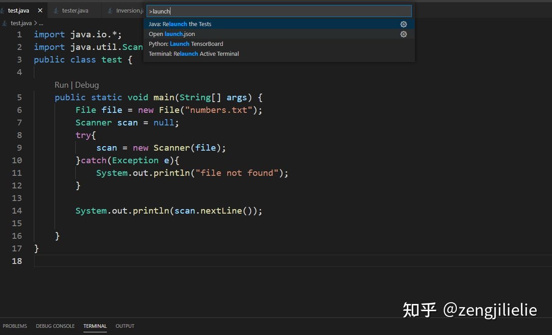The height and width of the screenshot is (335, 552).
Task: Click the file icon on the Inversion.java tab
Action: tap(110, 10)
